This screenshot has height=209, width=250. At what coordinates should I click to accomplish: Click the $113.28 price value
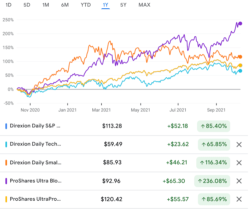point(112,126)
